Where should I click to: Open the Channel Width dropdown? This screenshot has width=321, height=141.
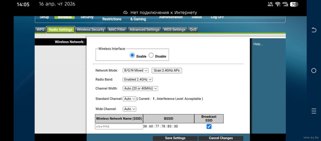[140, 88]
